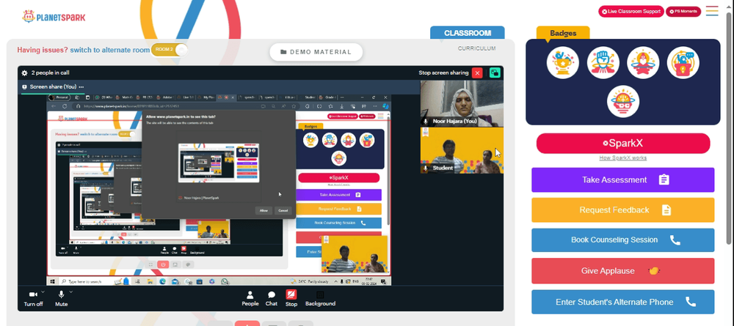Image resolution: width=734 pixels, height=326 pixels.
Task: Click Allow in shared screen dialog
Action: coord(264,211)
